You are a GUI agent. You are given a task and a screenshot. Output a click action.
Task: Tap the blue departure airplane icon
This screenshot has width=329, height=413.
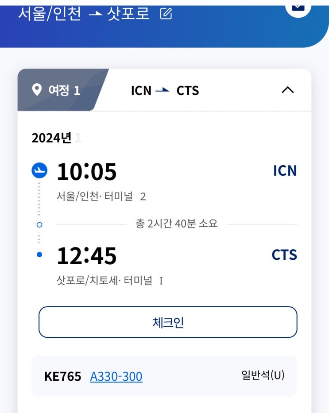(x=39, y=171)
